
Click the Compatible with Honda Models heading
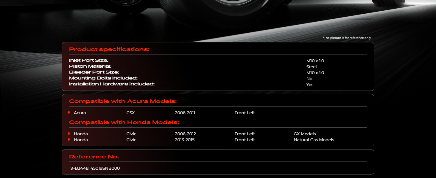pyautogui.click(x=124, y=122)
